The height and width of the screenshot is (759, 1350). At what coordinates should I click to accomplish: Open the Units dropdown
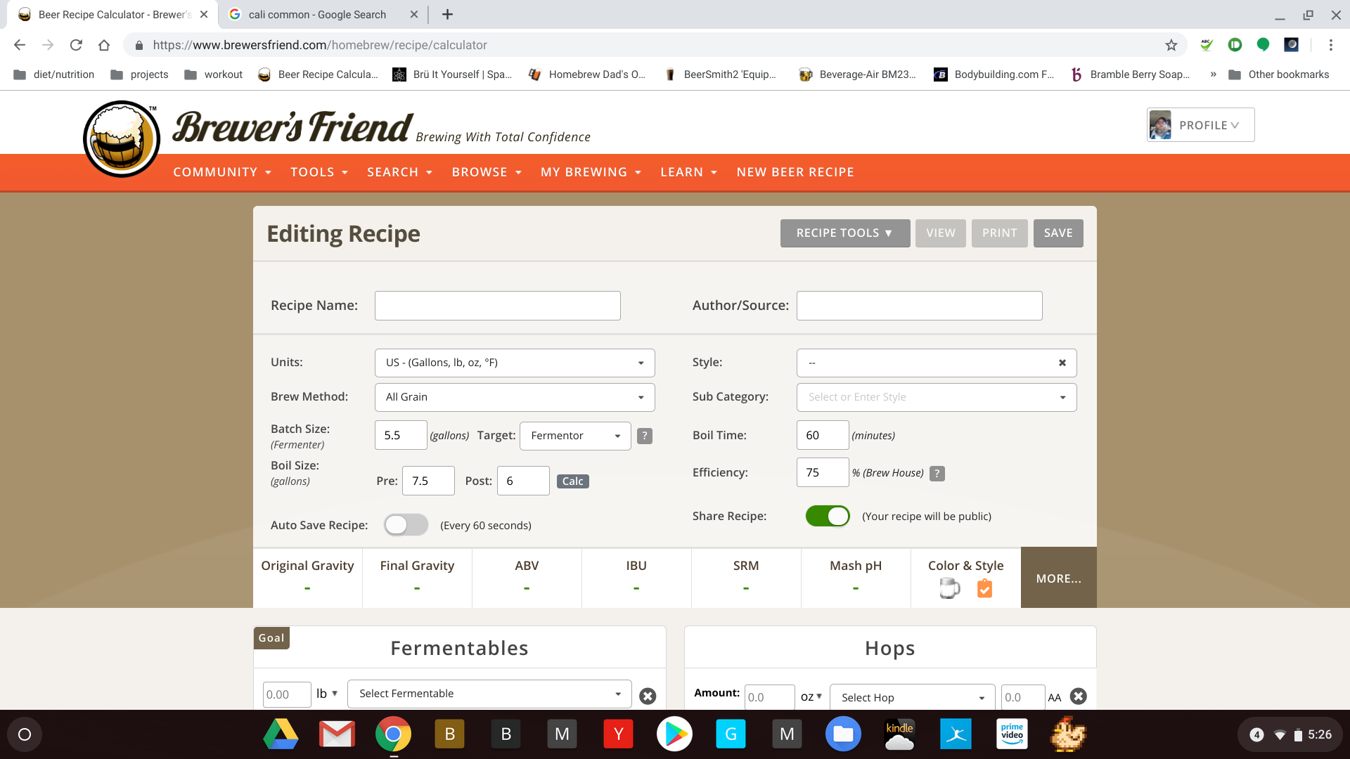(515, 363)
